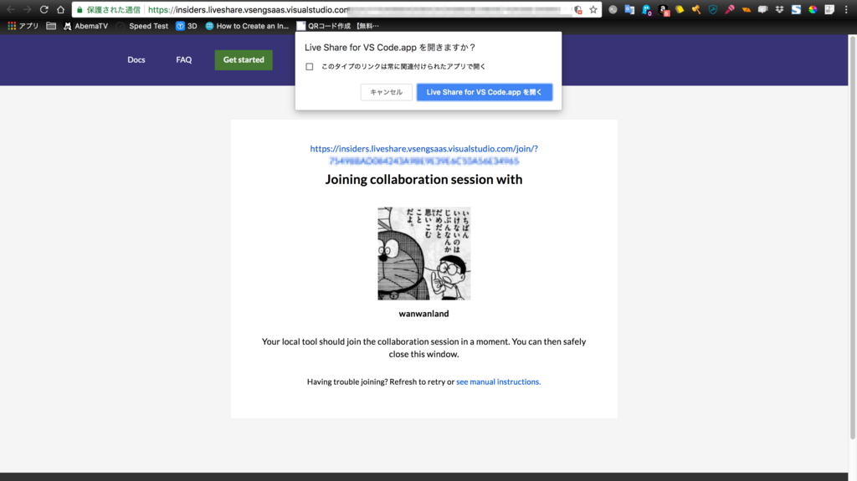Open the golden gavel auction extension
This screenshot has width=857, height=481.
[696, 9]
